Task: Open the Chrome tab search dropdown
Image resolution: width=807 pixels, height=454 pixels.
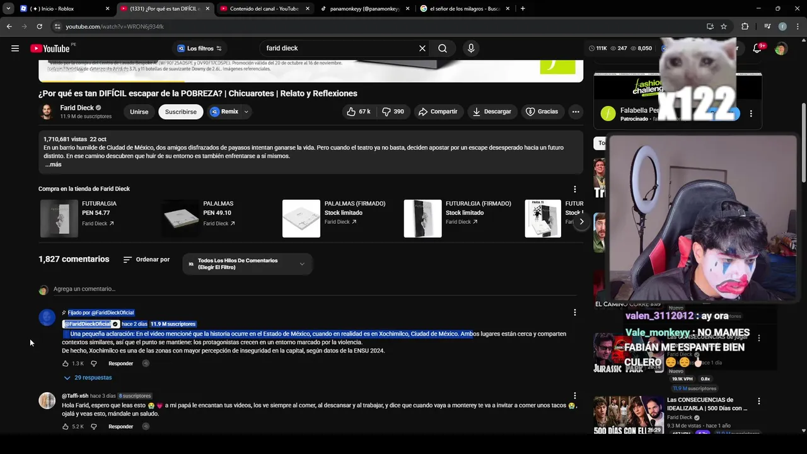Action: [8, 9]
